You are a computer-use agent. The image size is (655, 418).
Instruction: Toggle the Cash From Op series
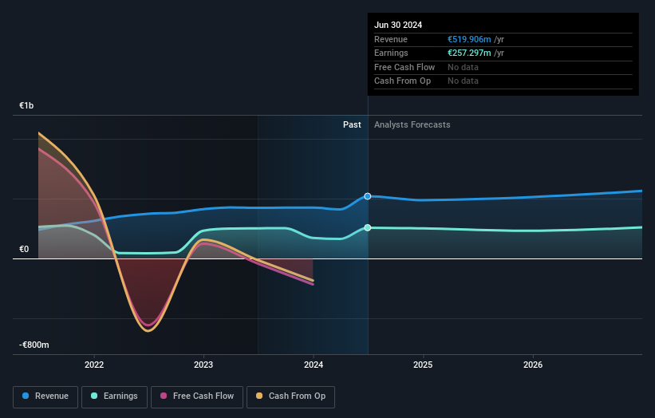click(x=290, y=396)
